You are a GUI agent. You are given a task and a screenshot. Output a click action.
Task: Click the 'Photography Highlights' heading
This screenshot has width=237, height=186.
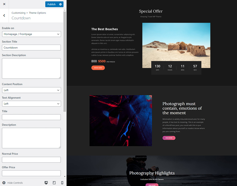(x=152, y=173)
